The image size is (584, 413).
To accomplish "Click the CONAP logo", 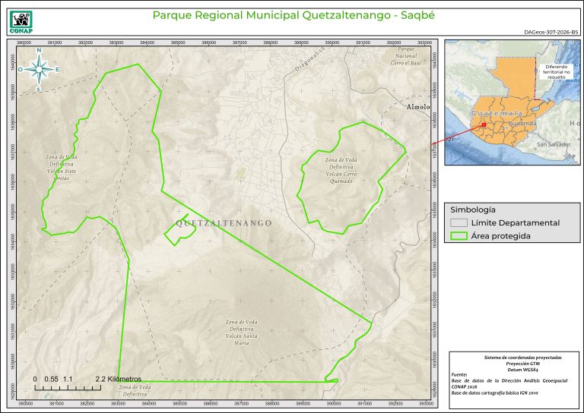I will (x=21, y=19).
